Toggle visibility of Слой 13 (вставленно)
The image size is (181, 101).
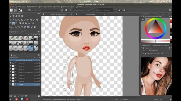coord(10,72)
